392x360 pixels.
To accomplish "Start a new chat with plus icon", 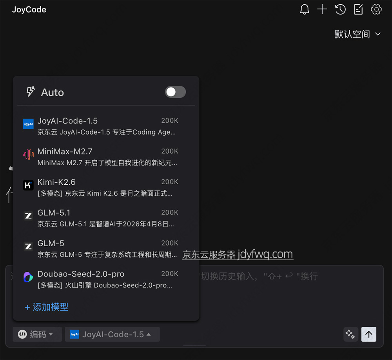I will (322, 9).
